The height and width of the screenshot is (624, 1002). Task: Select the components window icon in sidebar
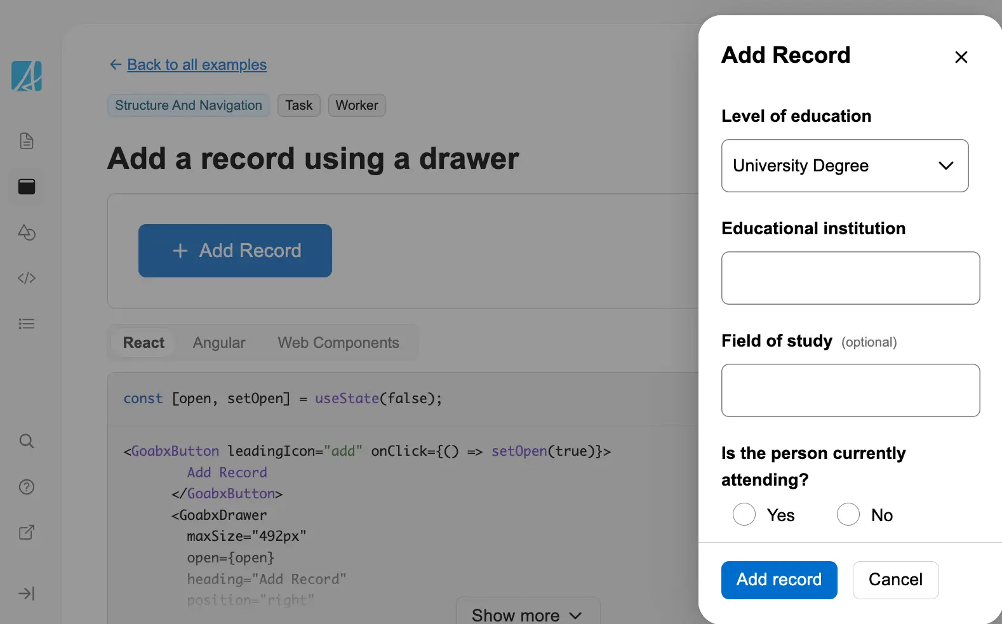coord(27,187)
